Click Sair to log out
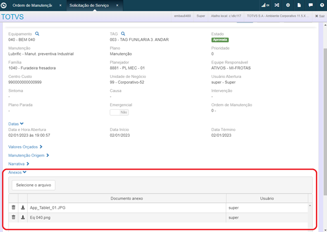The width and height of the screenshot is (327, 232). coord(320,16)
